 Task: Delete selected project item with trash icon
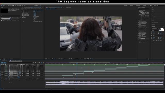[9, 59]
